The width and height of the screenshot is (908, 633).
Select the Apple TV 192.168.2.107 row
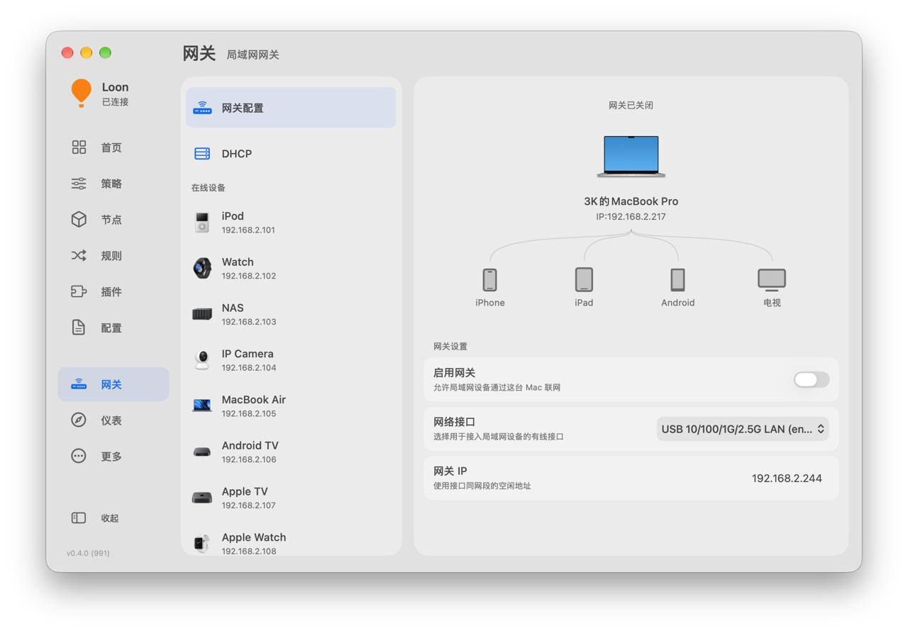pos(291,498)
